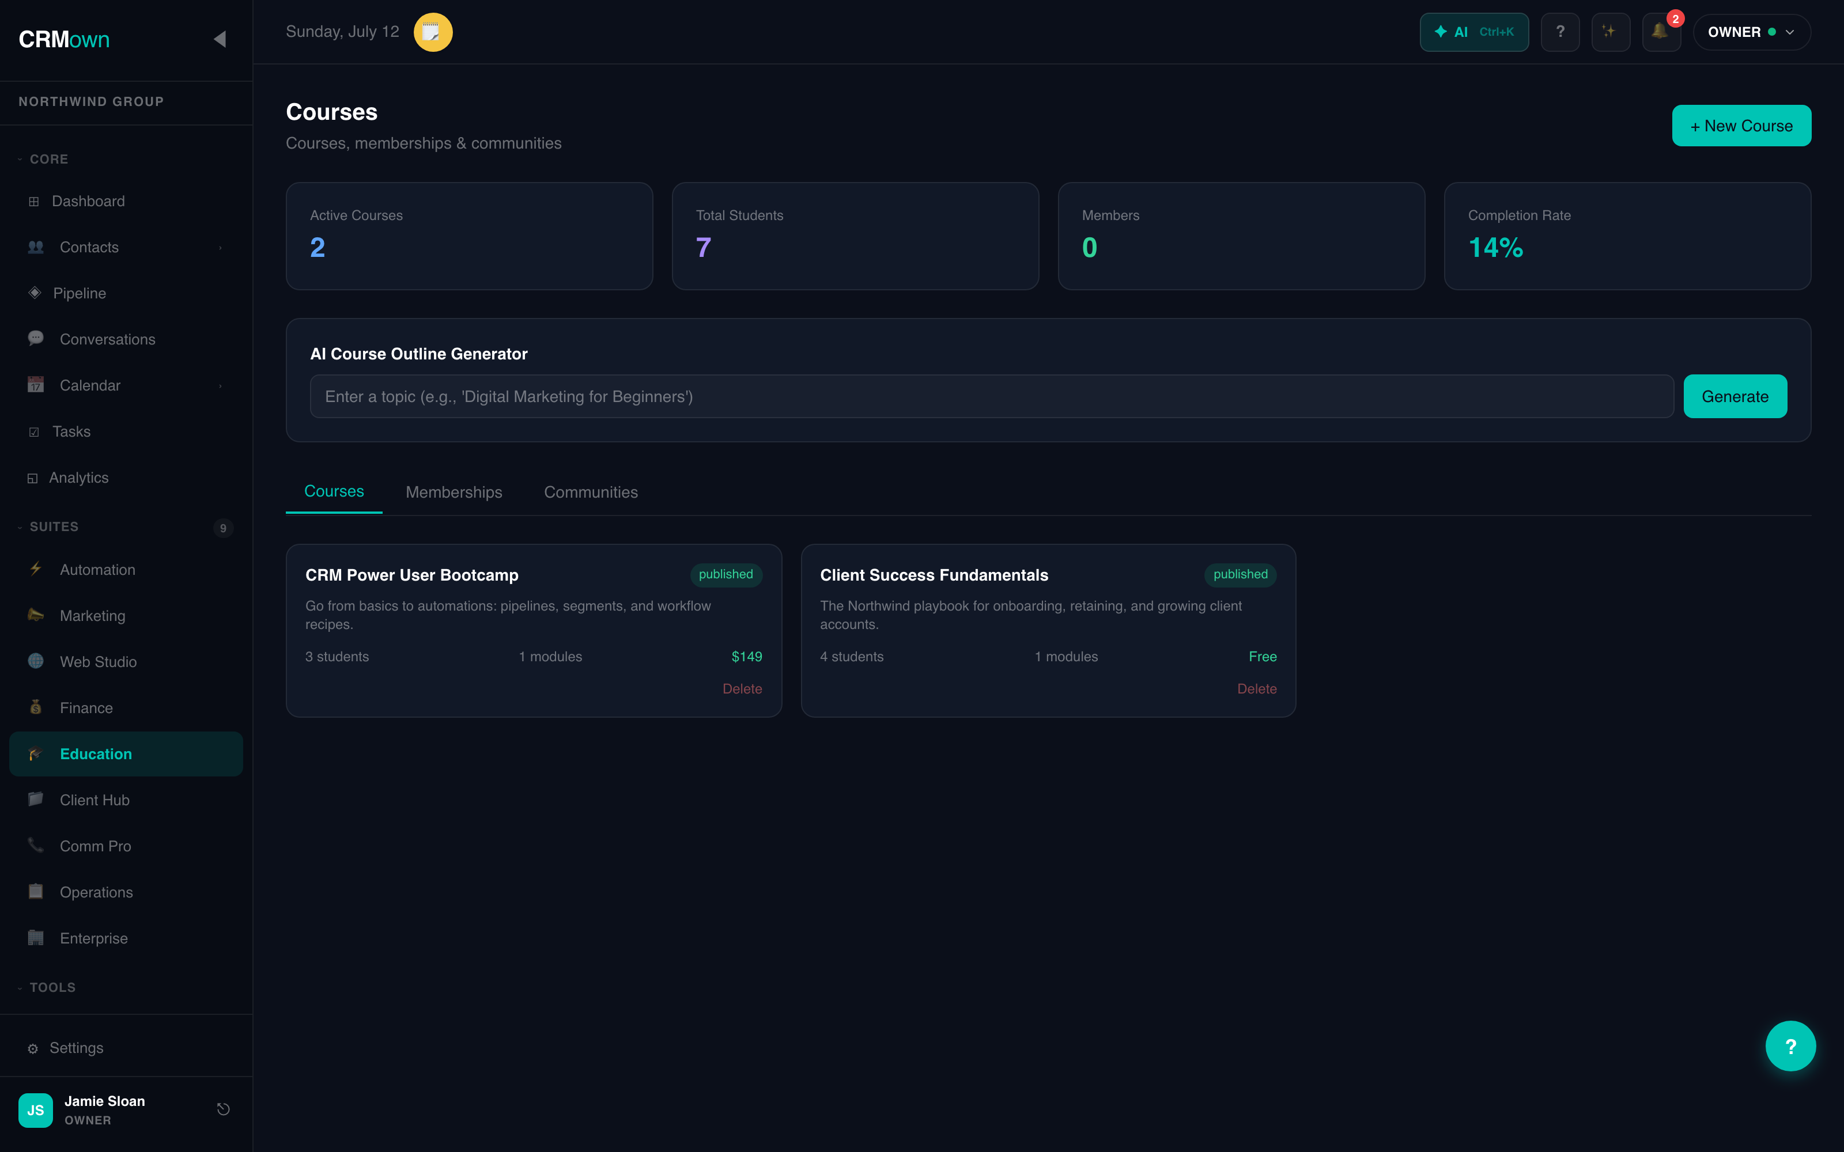
Task: Focus the course topic input field
Action: click(991, 396)
